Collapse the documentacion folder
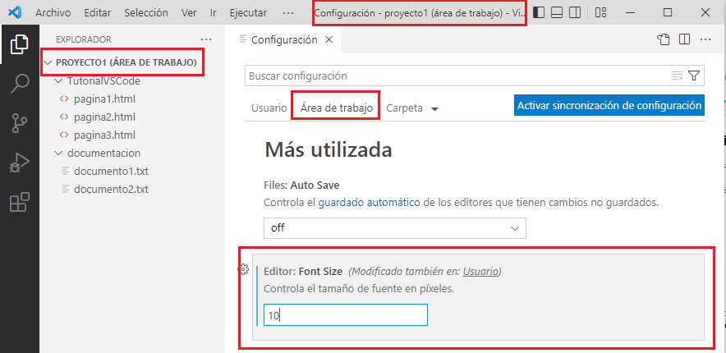726x353 pixels. [58, 154]
